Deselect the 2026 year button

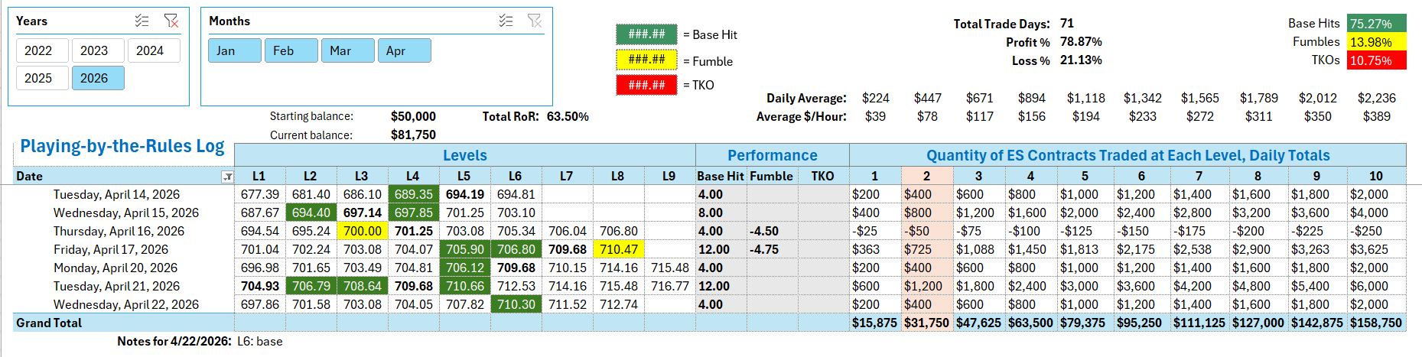pos(98,78)
